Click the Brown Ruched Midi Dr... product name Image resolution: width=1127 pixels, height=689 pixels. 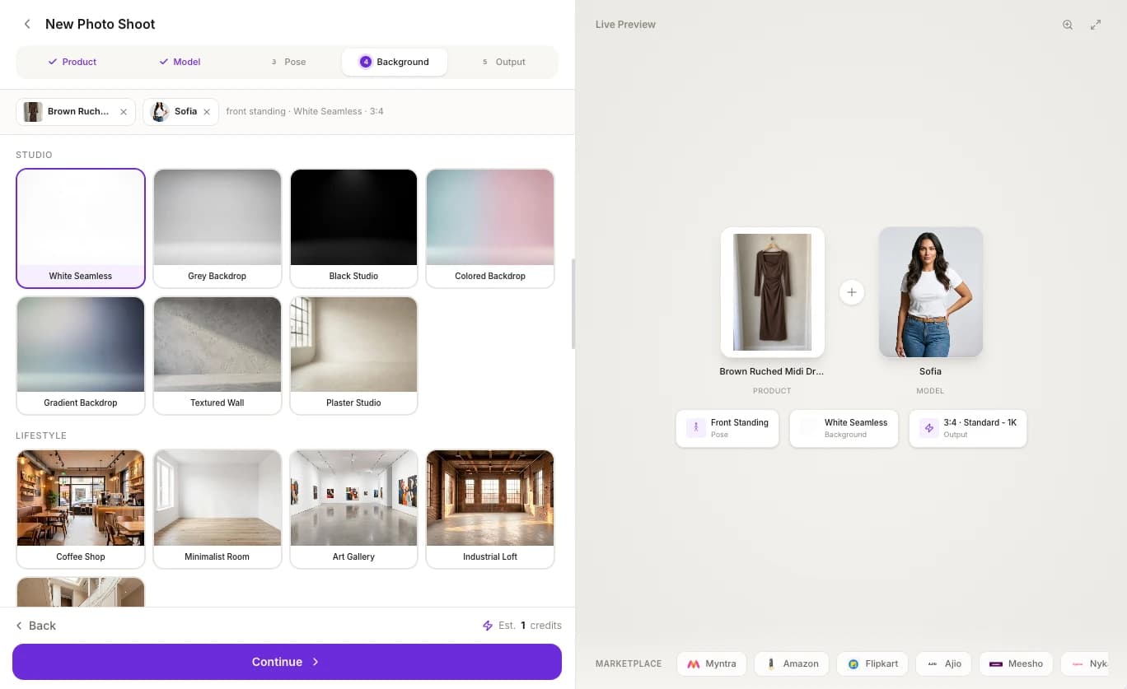772,371
